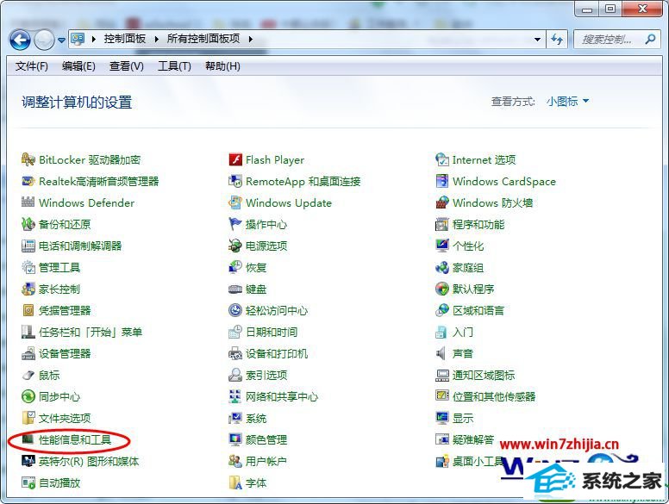Open the 管理工具 icon
This screenshot has height=504, width=669.
coord(28,267)
